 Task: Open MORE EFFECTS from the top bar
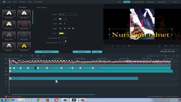point(138,2)
